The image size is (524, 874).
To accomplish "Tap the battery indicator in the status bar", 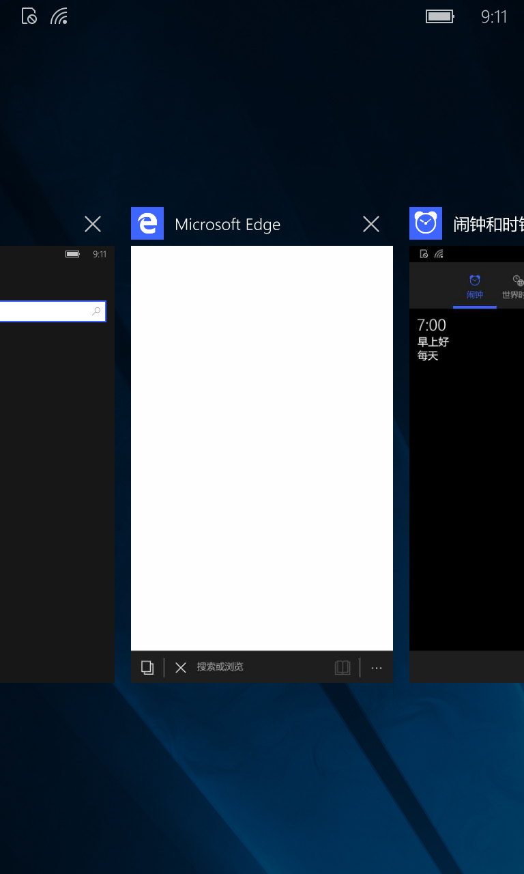I will point(440,16).
